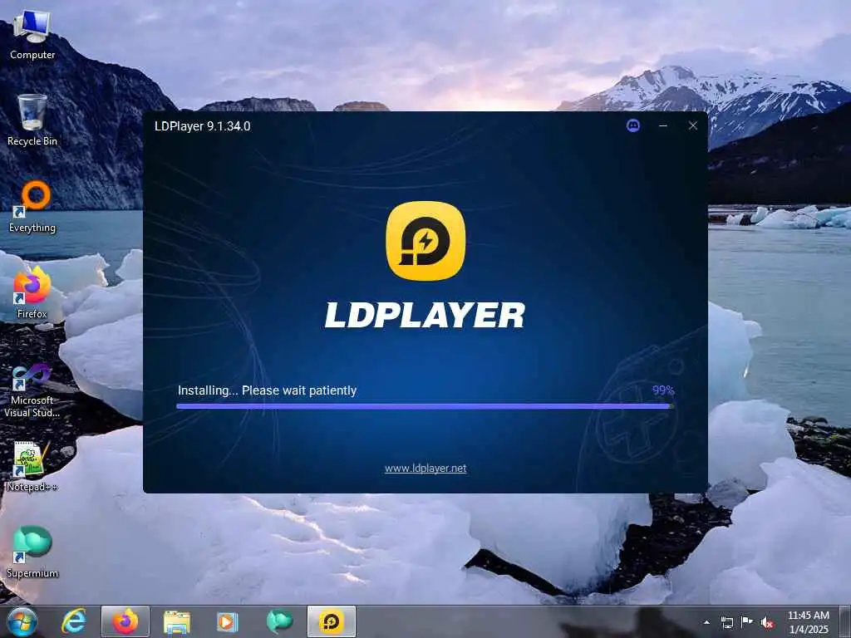
Task: Select the Everything desktop shortcut
Action: coord(32,207)
